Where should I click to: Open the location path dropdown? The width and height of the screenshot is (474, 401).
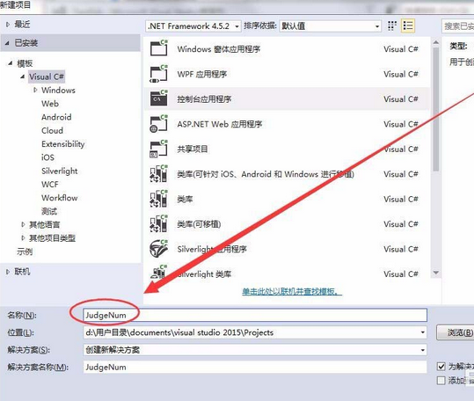point(423,332)
